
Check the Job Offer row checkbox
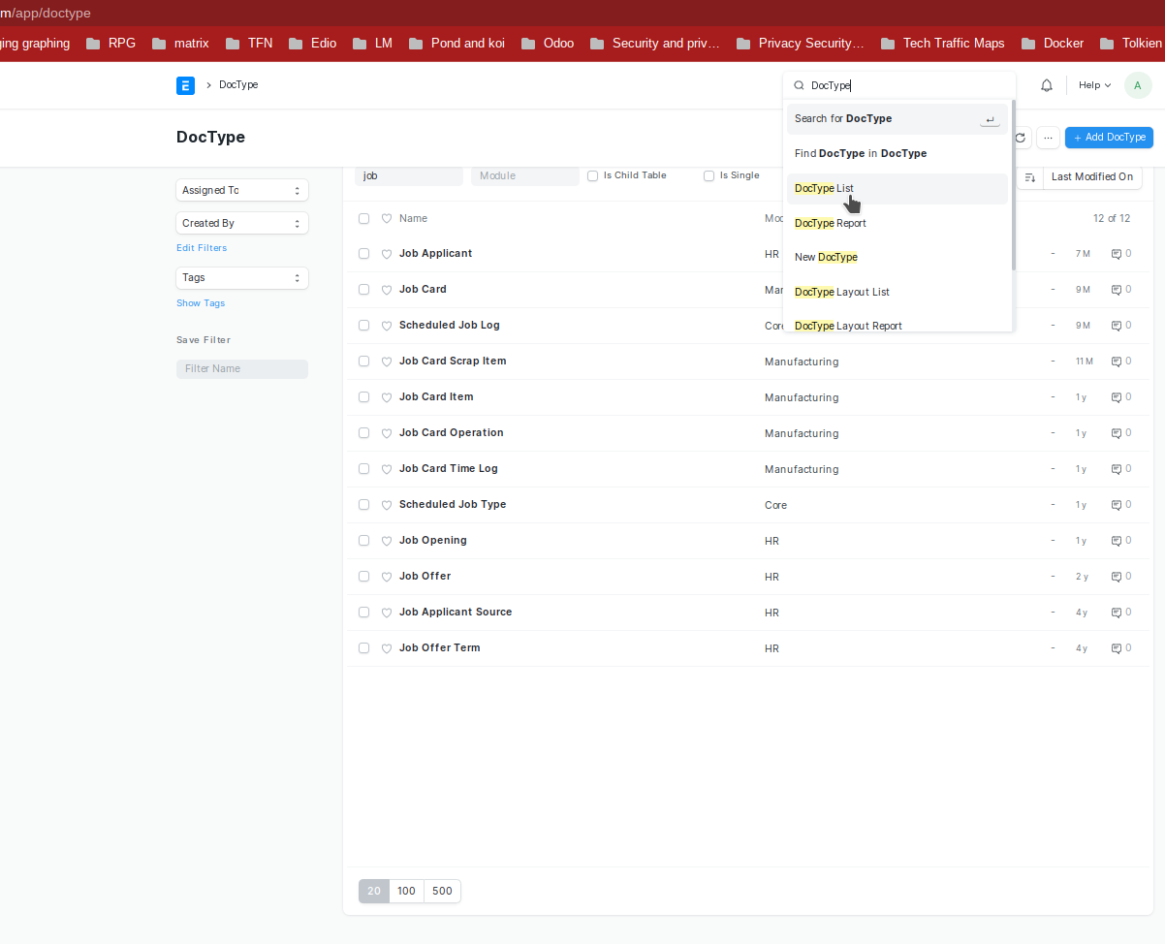pos(364,577)
